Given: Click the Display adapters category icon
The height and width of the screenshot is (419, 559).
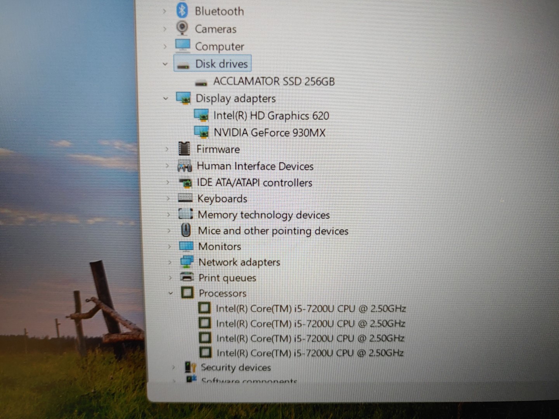Looking at the screenshot, I should tap(183, 98).
